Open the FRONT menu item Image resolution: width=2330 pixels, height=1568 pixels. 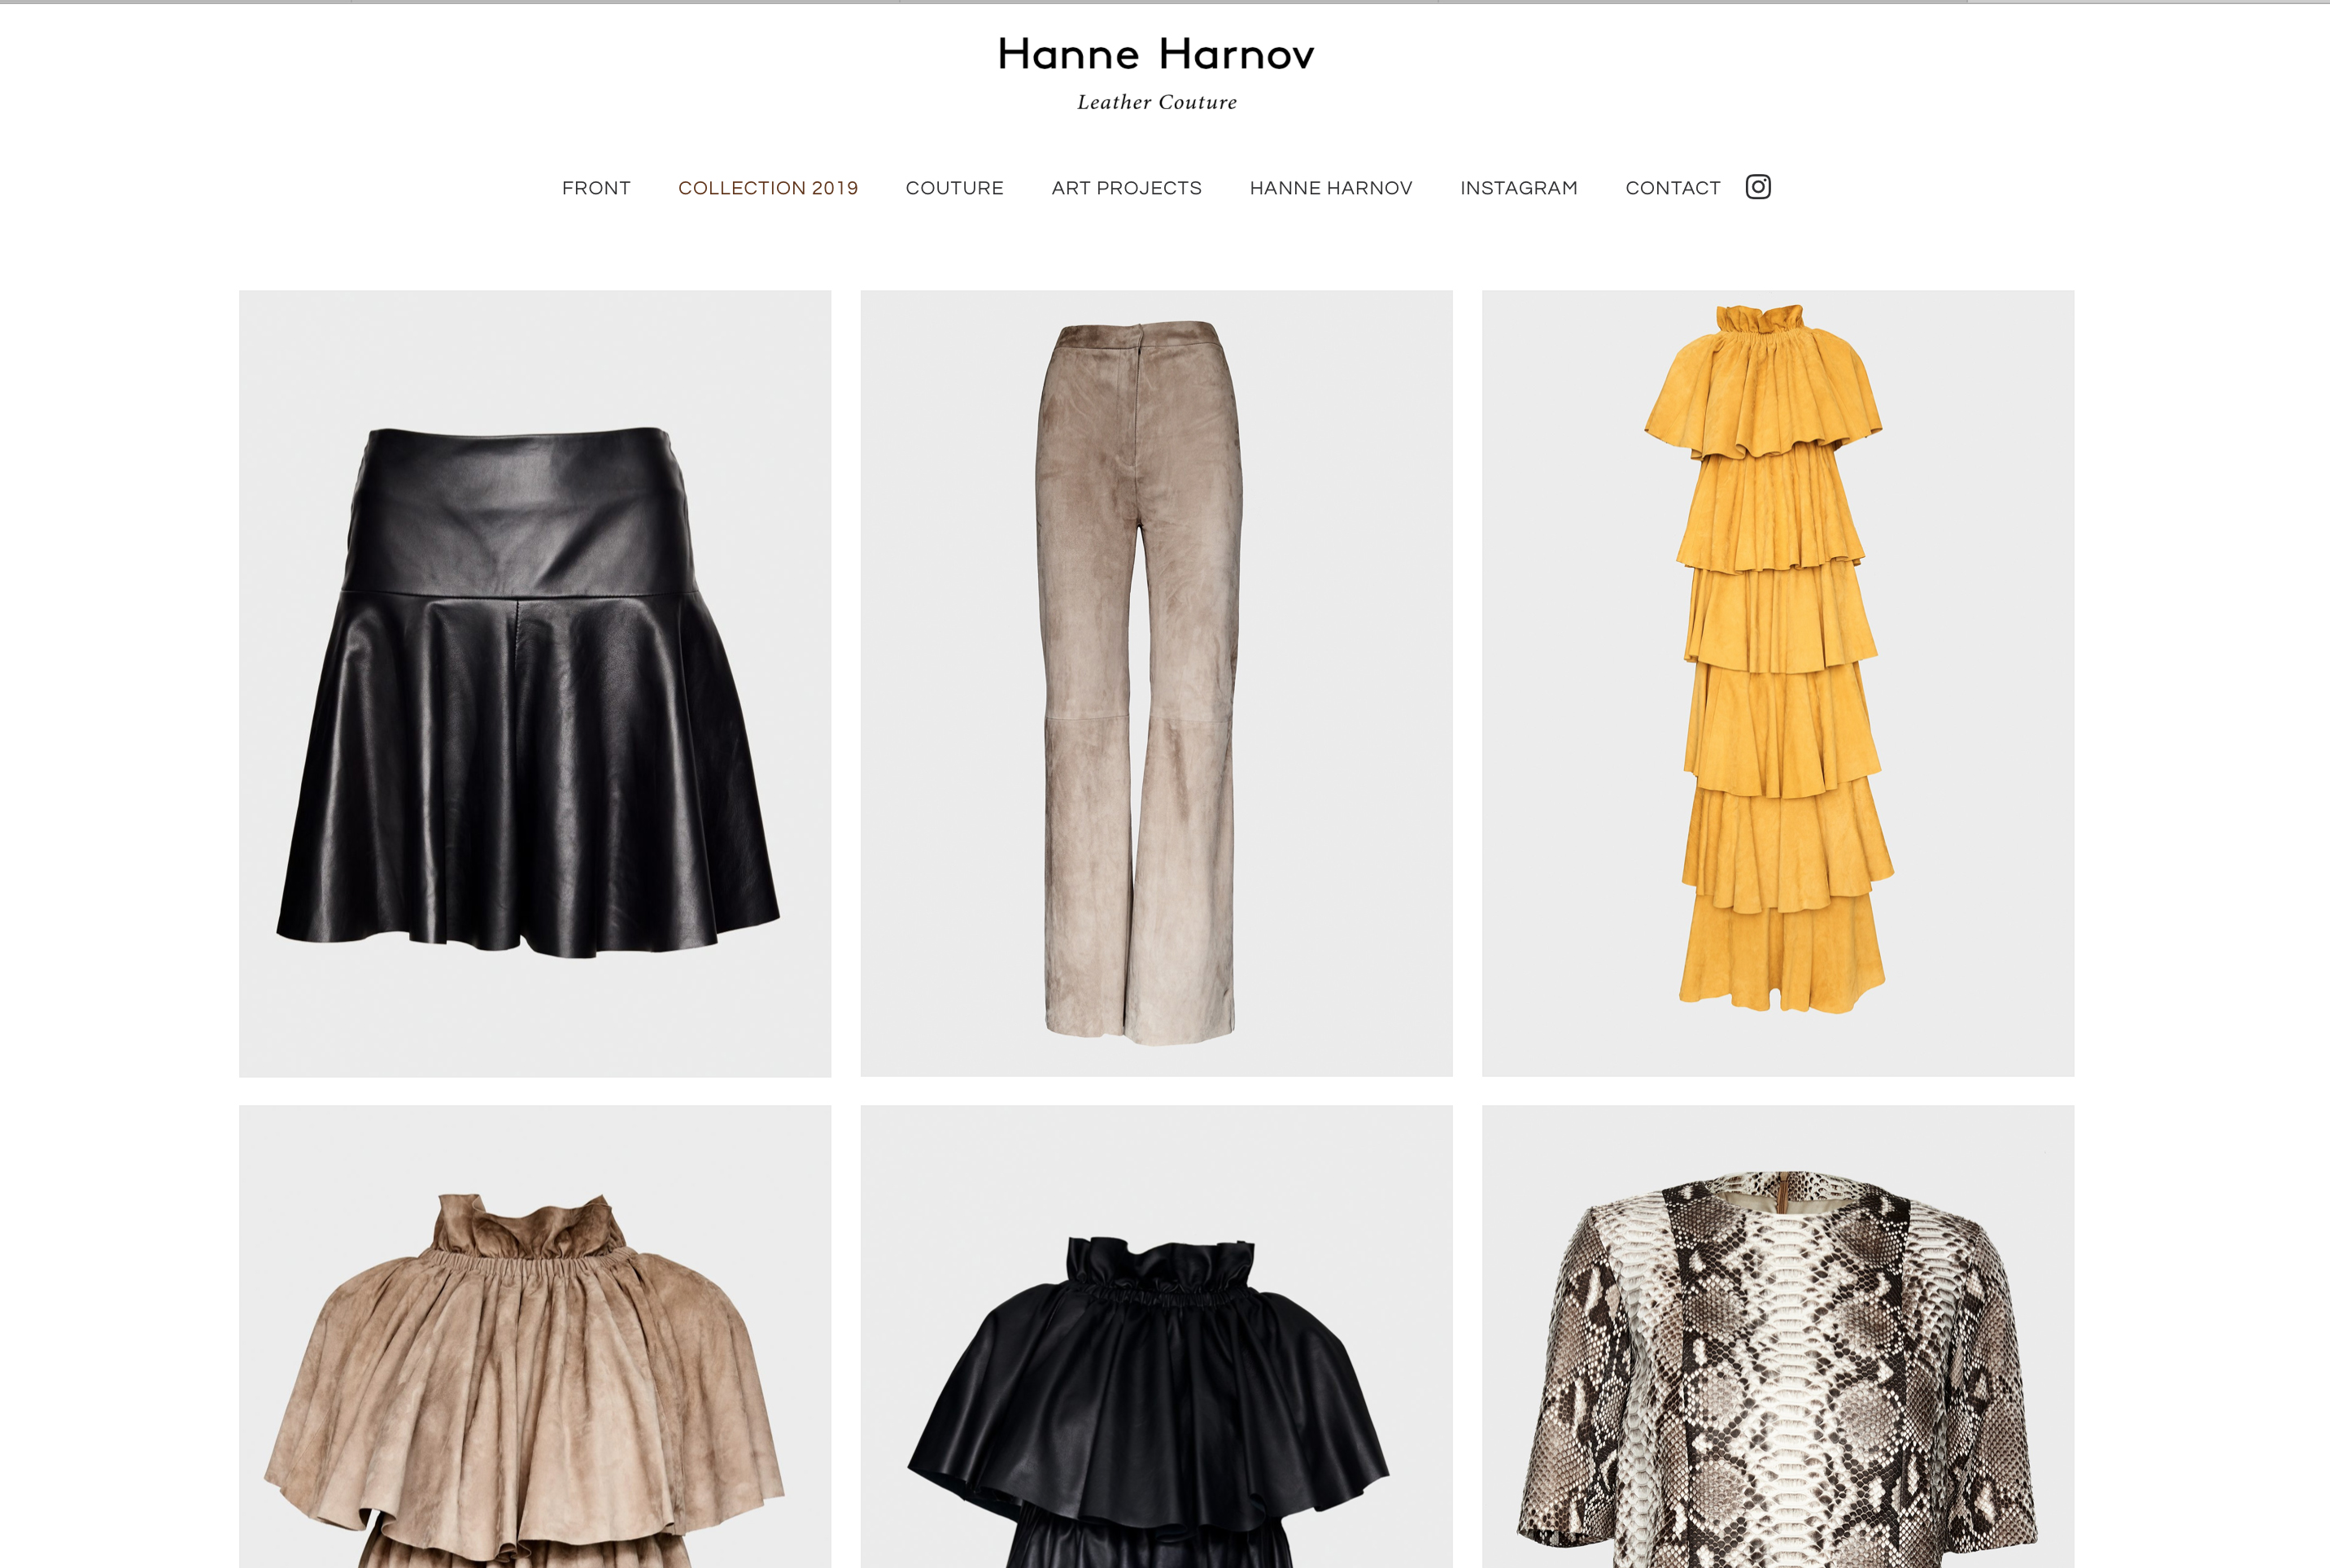click(596, 188)
